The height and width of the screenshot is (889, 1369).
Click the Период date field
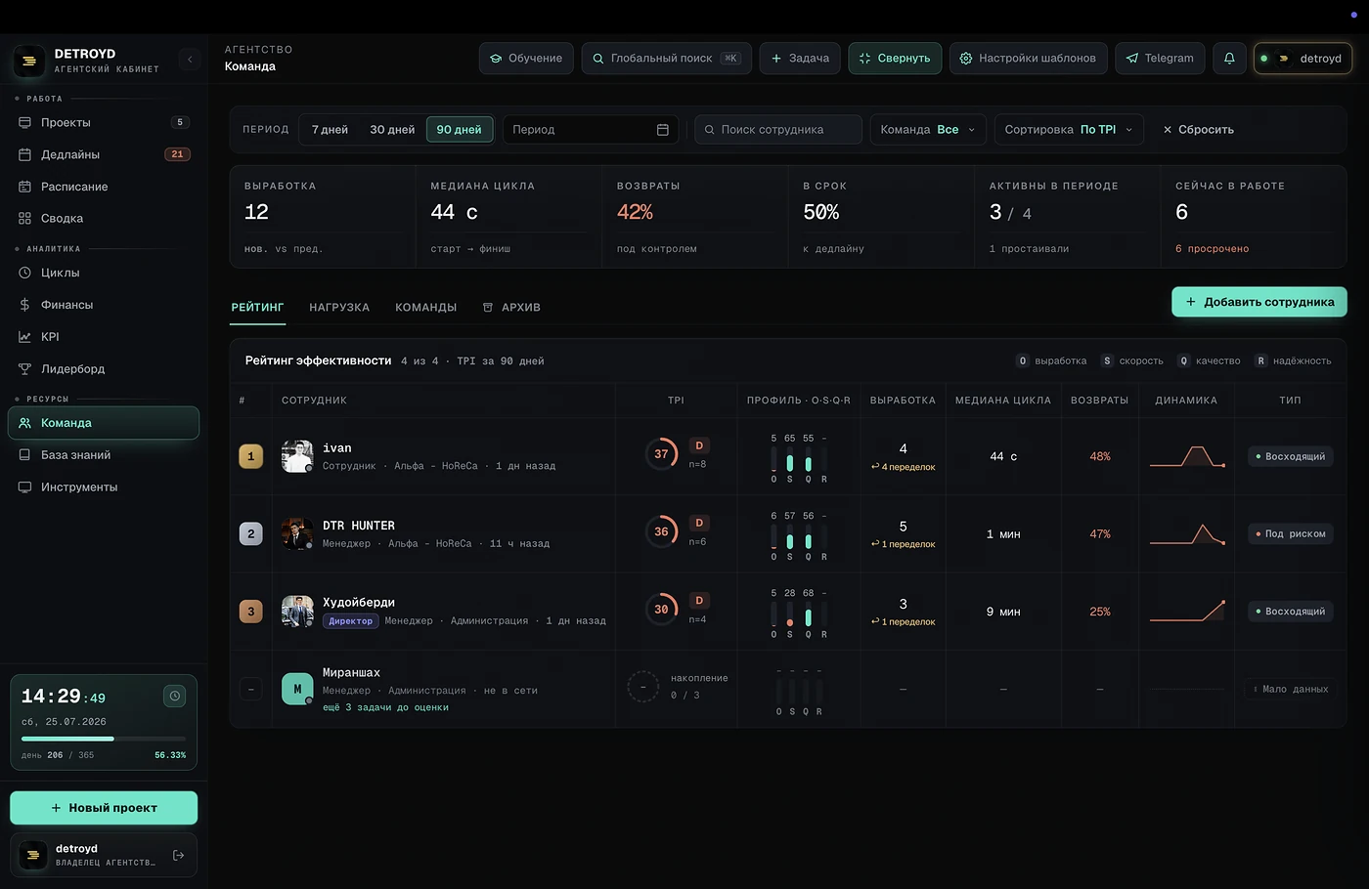pyautogui.click(x=591, y=129)
